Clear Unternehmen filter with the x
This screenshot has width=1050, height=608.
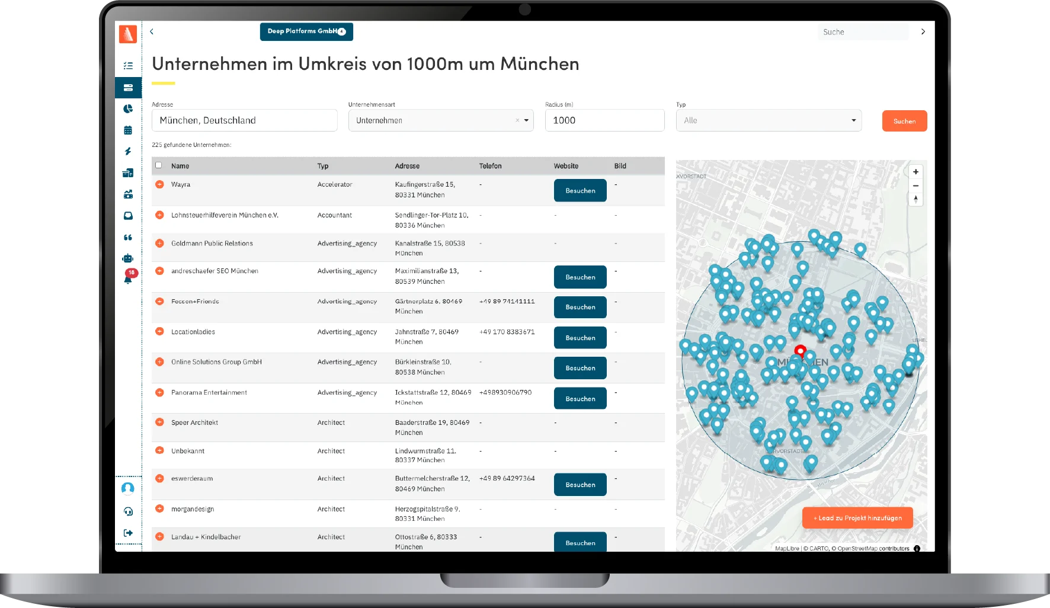pos(517,120)
